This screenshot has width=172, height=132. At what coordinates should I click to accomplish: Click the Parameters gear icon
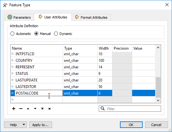tap(10, 17)
